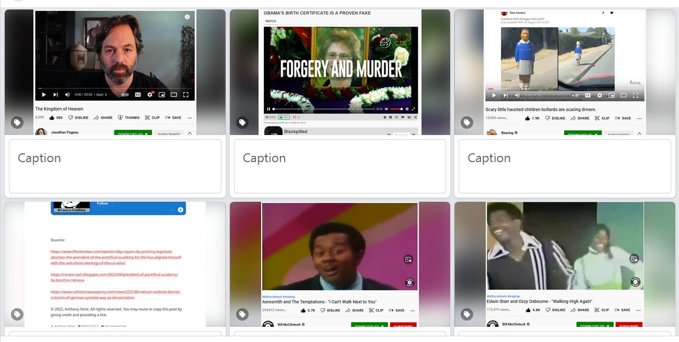Viewport: 679px width, 342px height.
Task: Click the Caption field under The Kingdom of Heaven
Action: pos(115,166)
